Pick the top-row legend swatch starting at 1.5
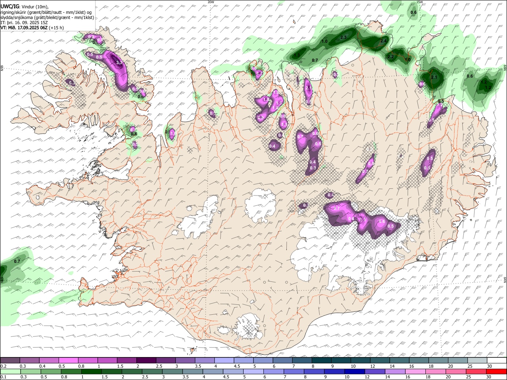507x380 pixels. (127, 361)
